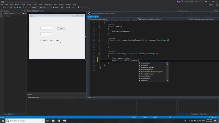Open the File menu
Viewport: 219px width, 123px height.
[x=2, y=4]
